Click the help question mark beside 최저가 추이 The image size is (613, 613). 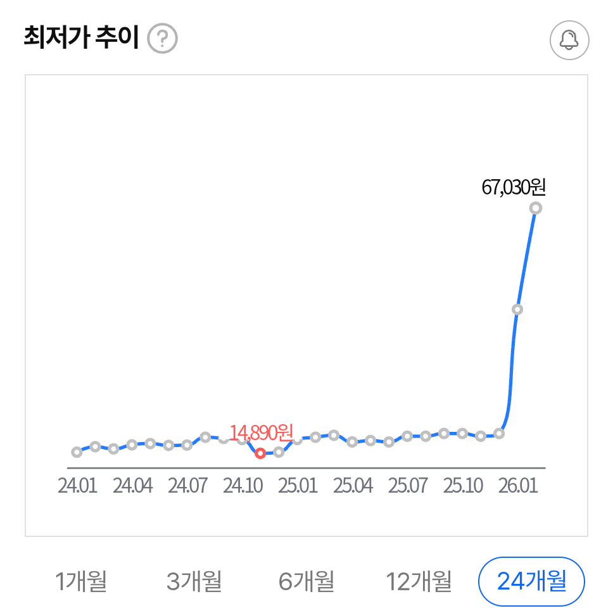[x=163, y=40]
